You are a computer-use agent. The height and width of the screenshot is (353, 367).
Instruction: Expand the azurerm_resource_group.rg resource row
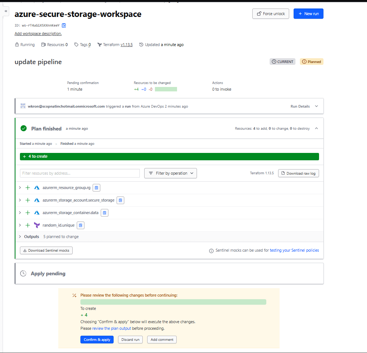(x=20, y=188)
